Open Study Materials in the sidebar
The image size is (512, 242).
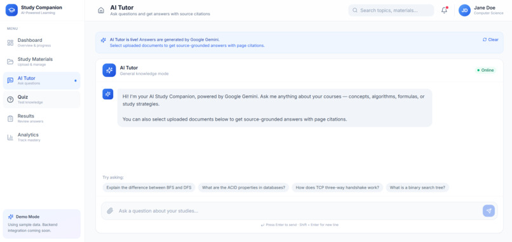pos(41,62)
